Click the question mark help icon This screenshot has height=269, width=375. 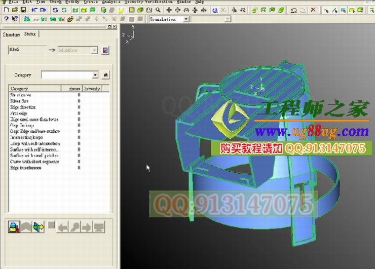click(x=6, y=19)
